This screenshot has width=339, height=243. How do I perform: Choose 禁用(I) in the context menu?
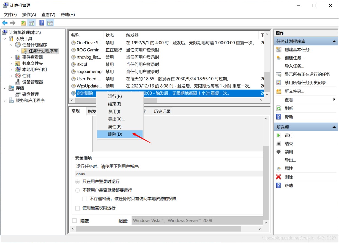[x=120, y=111]
